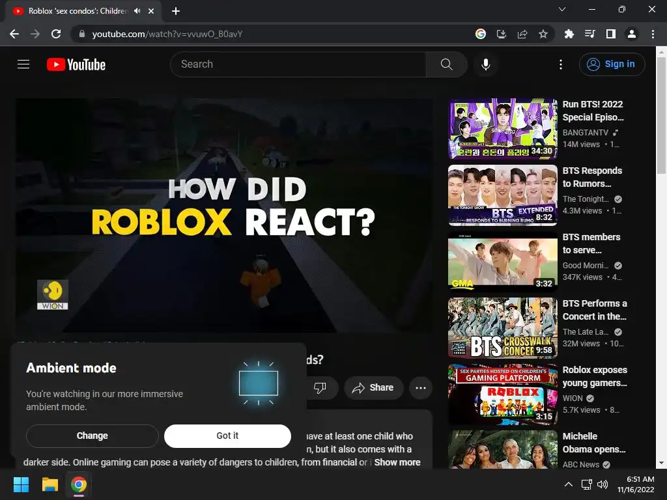This screenshot has width=667, height=500.
Task: Click 'The Tonight...' channel name
Action: [586, 199]
